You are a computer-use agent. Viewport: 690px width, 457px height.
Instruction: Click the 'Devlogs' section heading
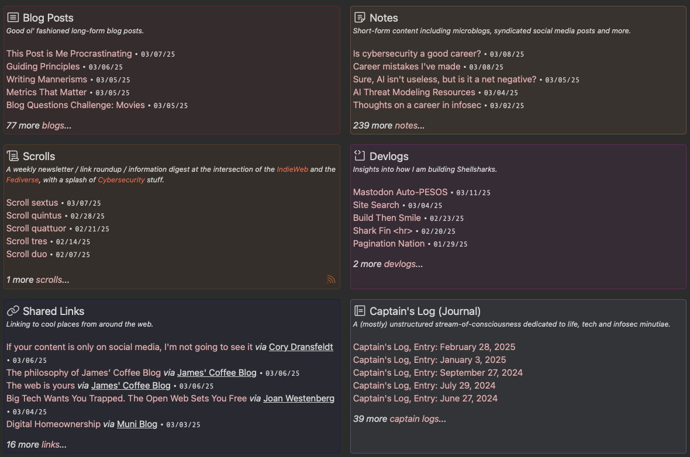[389, 156]
